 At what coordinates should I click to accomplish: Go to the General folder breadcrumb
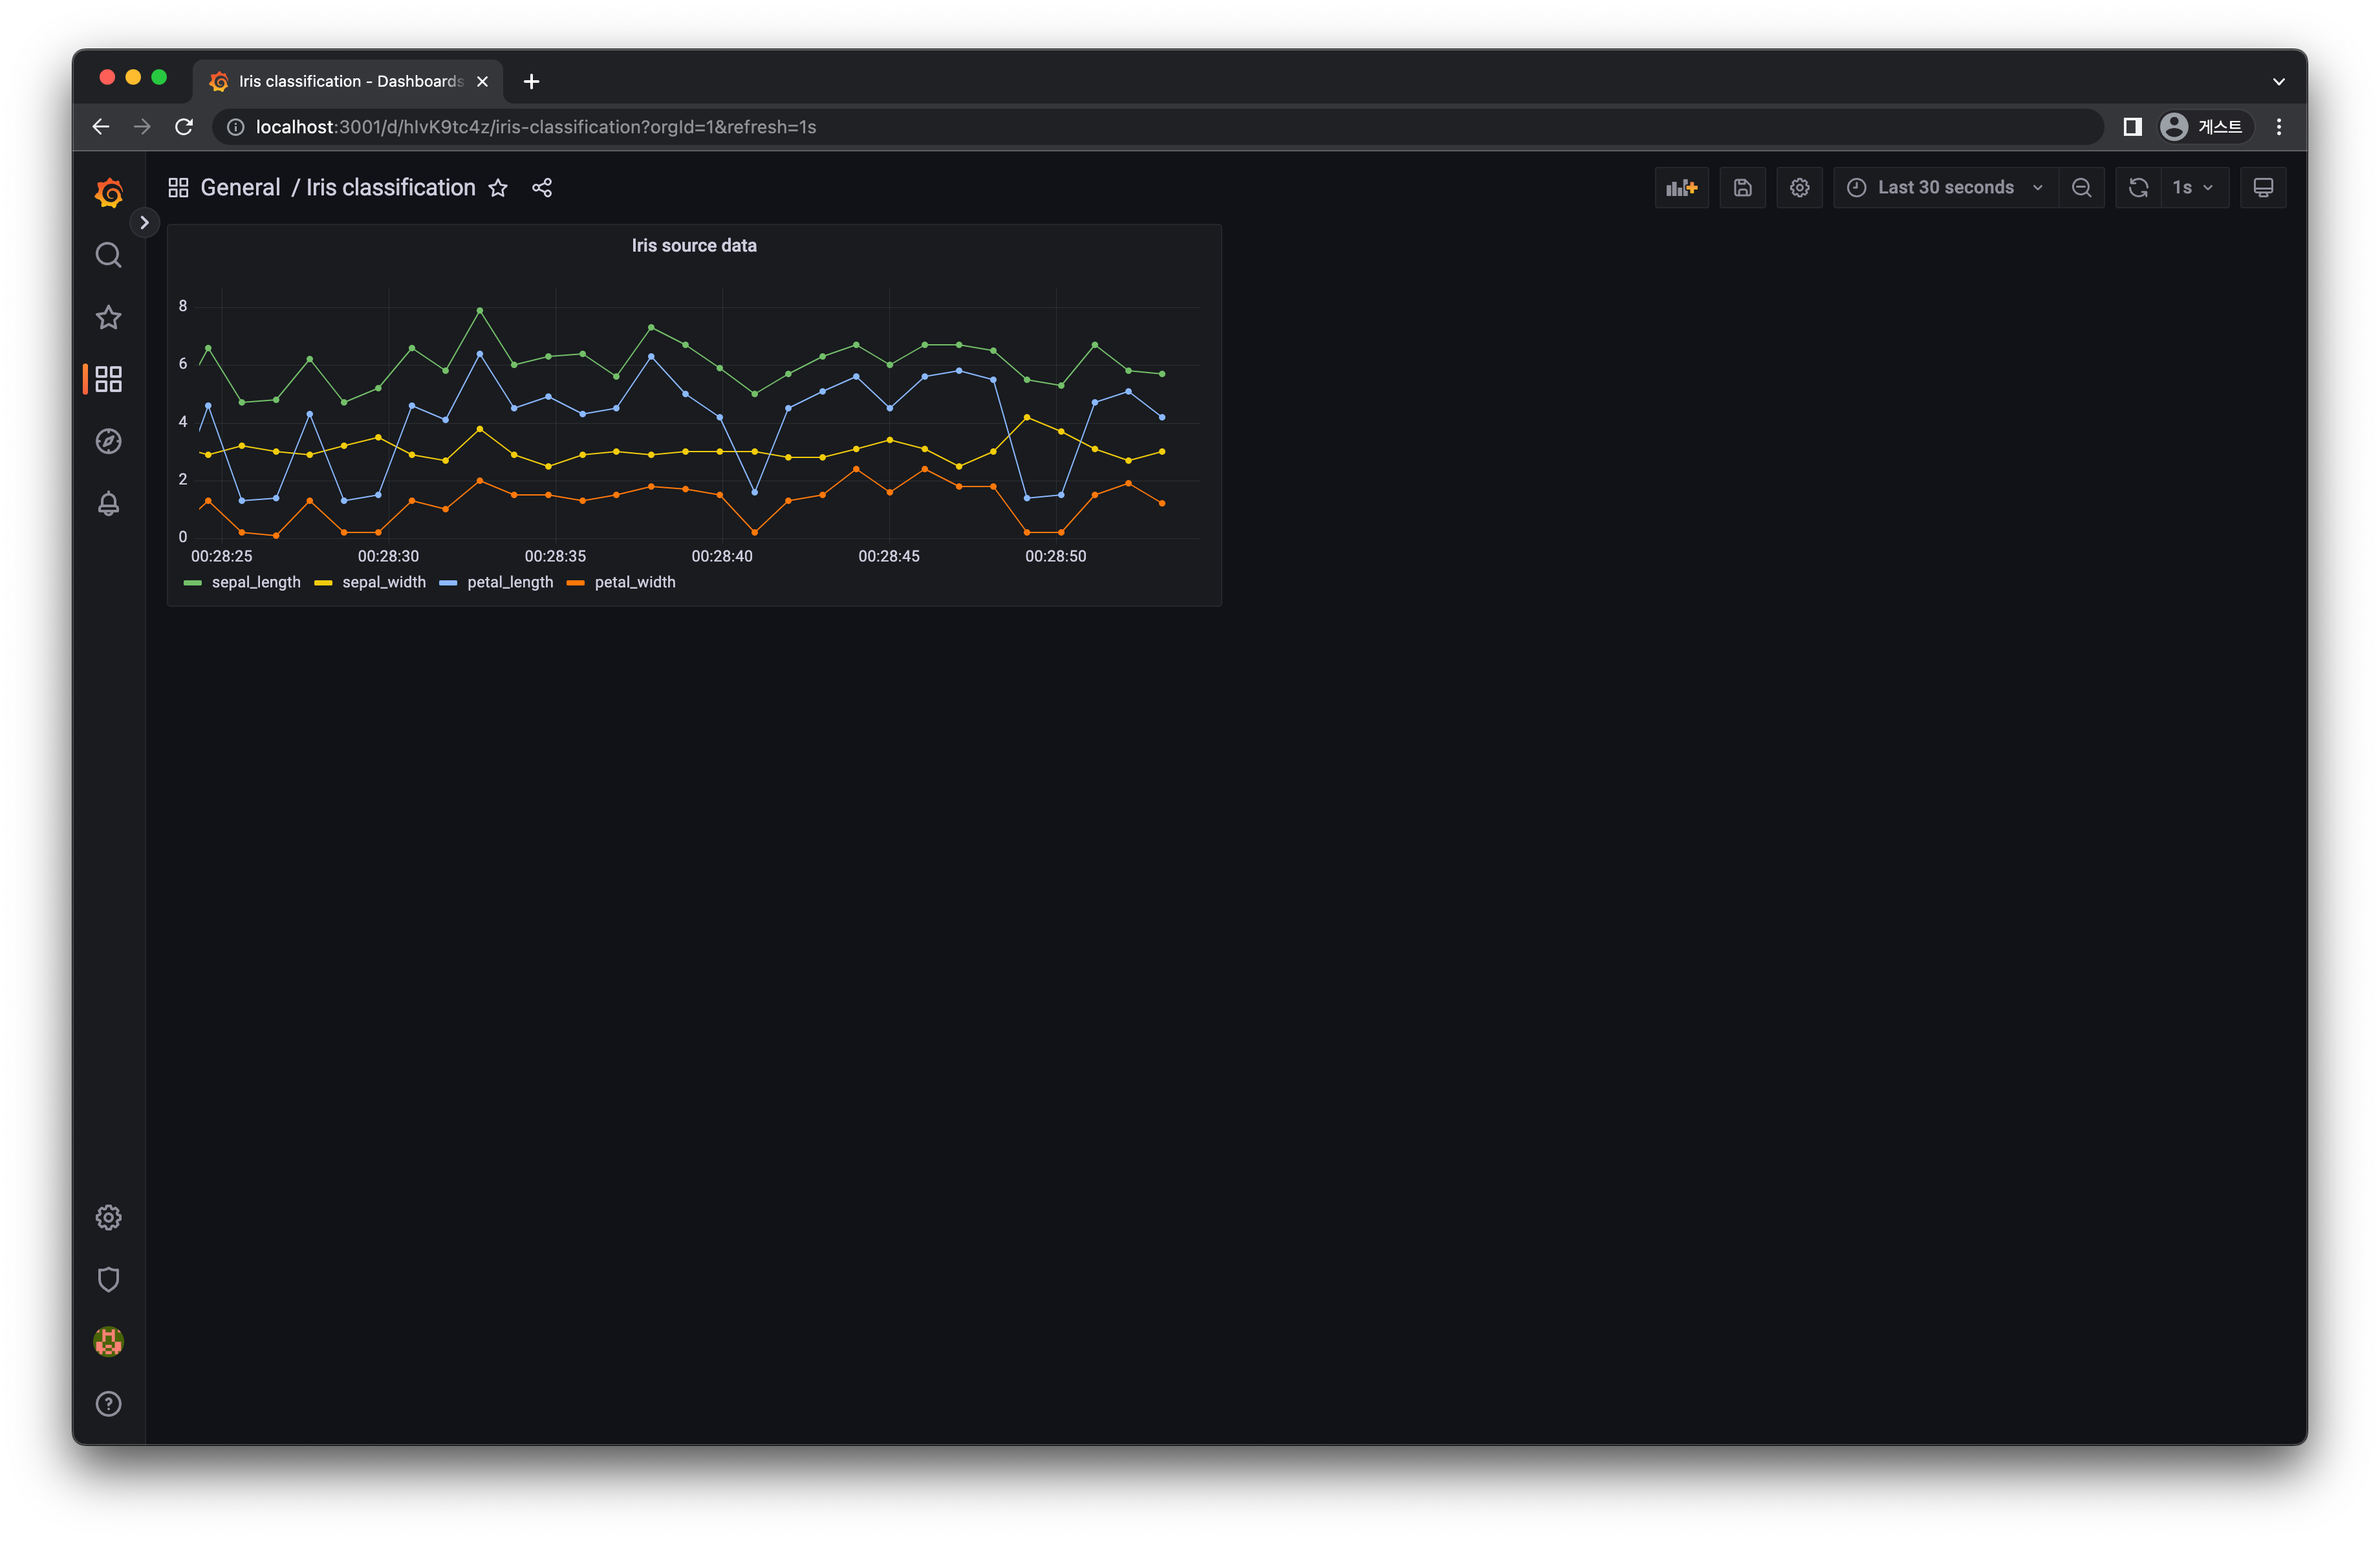coord(240,188)
